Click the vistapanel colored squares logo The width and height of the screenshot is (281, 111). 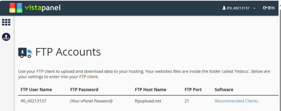coord(16,8)
